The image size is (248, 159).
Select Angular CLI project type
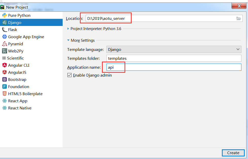31,65
